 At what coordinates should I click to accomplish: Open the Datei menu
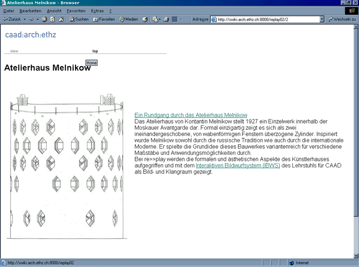point(8,11)
